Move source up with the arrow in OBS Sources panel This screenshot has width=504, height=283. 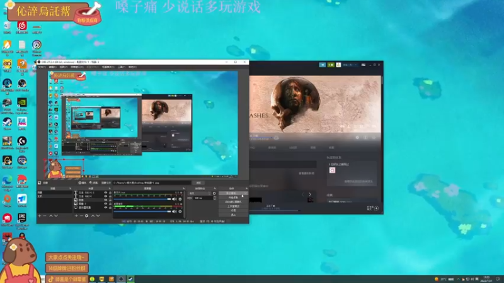93,216
